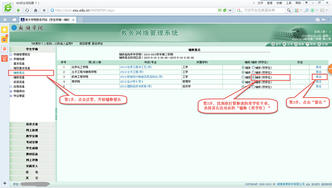
Task: Select 辅修(双学位) radio for 化学化工学院 row
Action: click(x=253, y=68)
